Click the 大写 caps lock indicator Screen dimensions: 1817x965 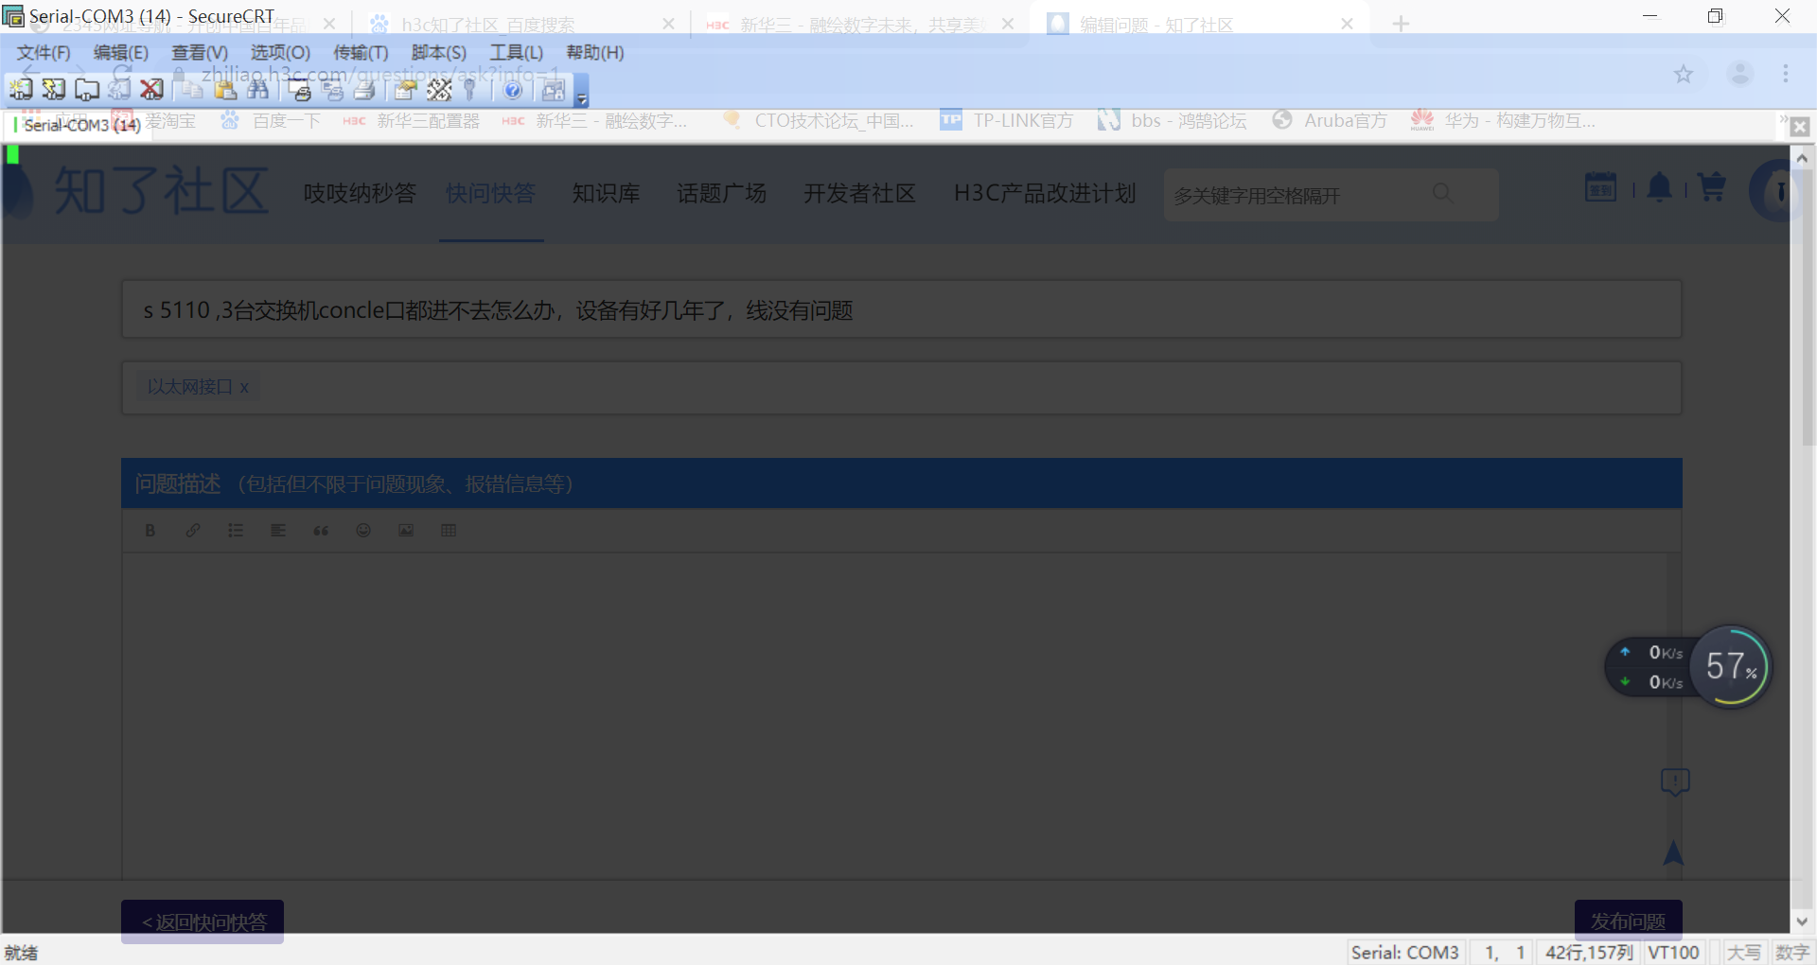click(x=1744, y=952)
